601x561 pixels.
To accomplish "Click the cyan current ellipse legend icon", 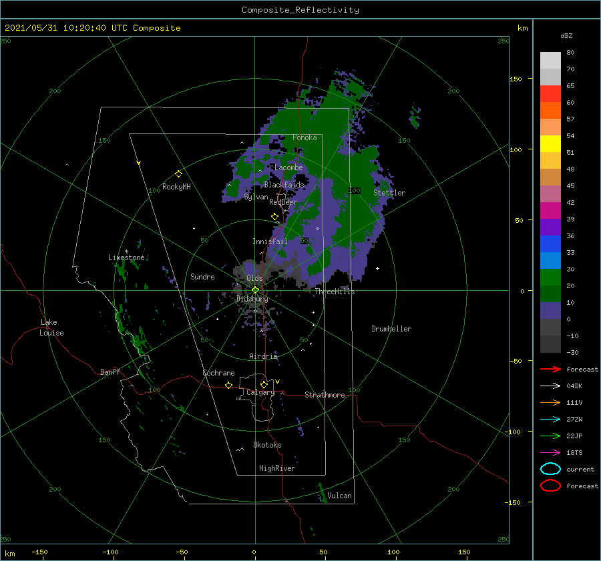I will [550, 469].
